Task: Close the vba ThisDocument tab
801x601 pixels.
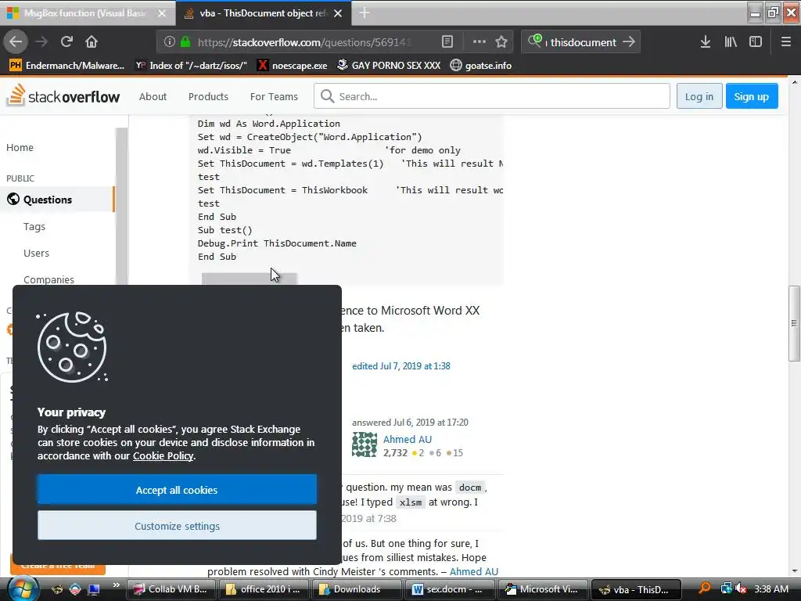Action: (x=338, y=13)
